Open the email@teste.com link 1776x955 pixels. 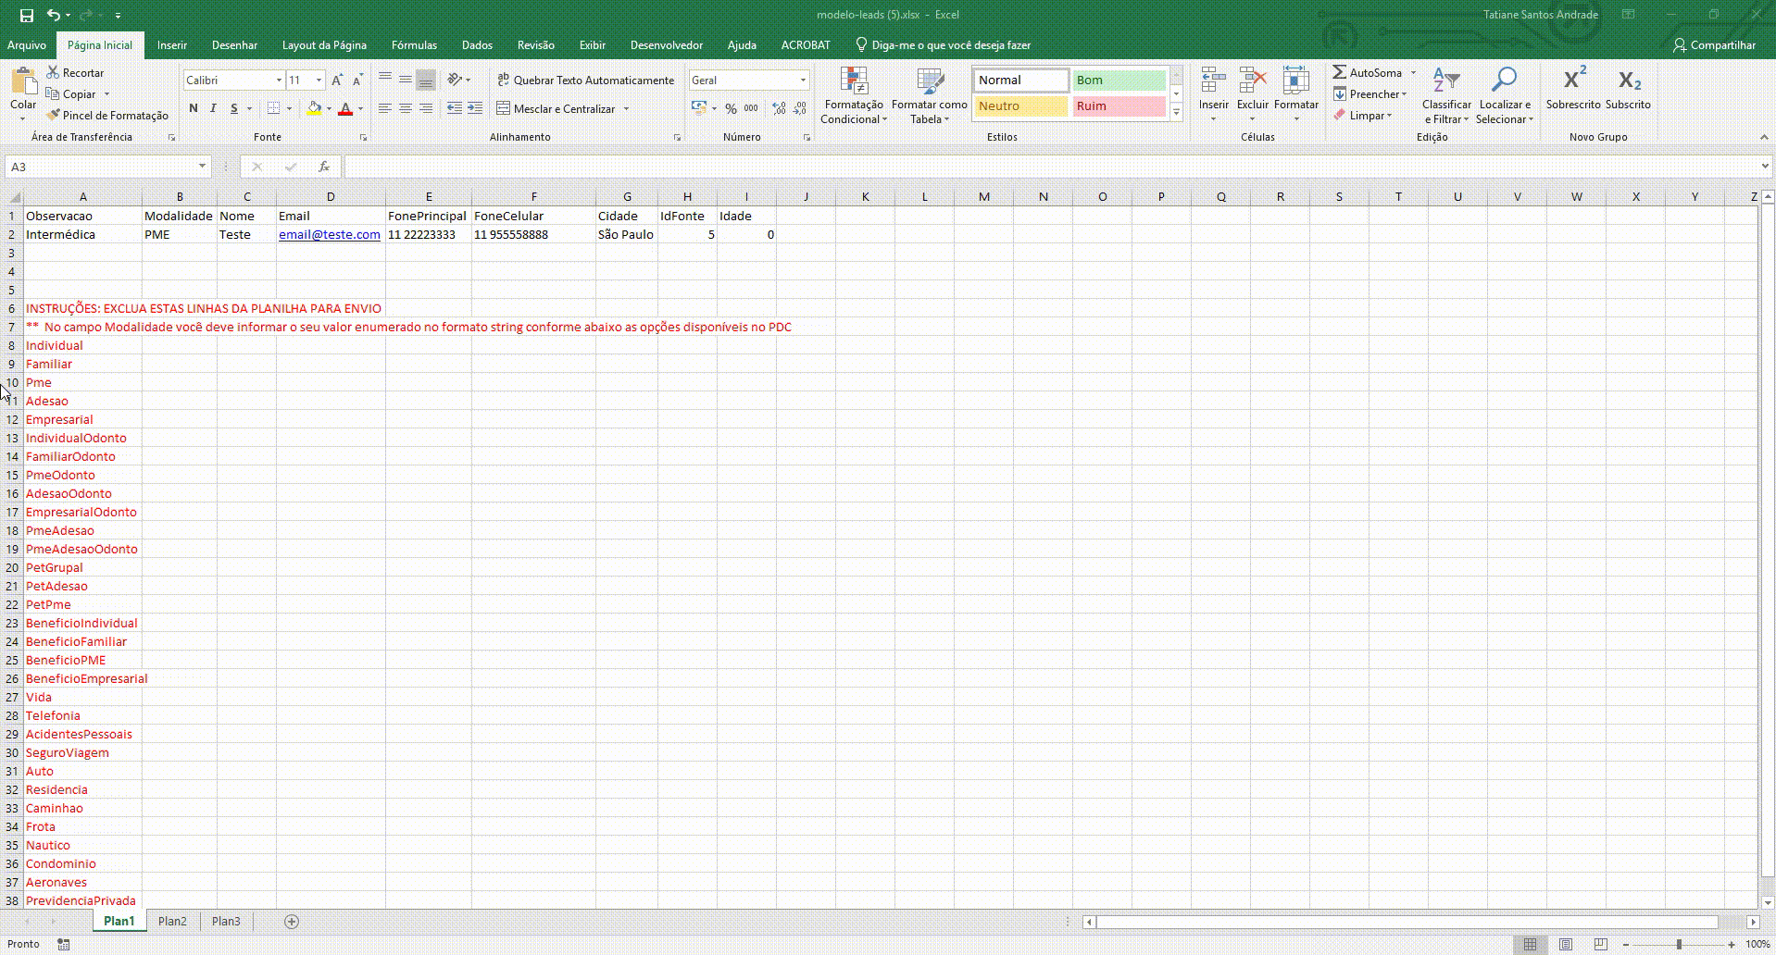(330, 234)
